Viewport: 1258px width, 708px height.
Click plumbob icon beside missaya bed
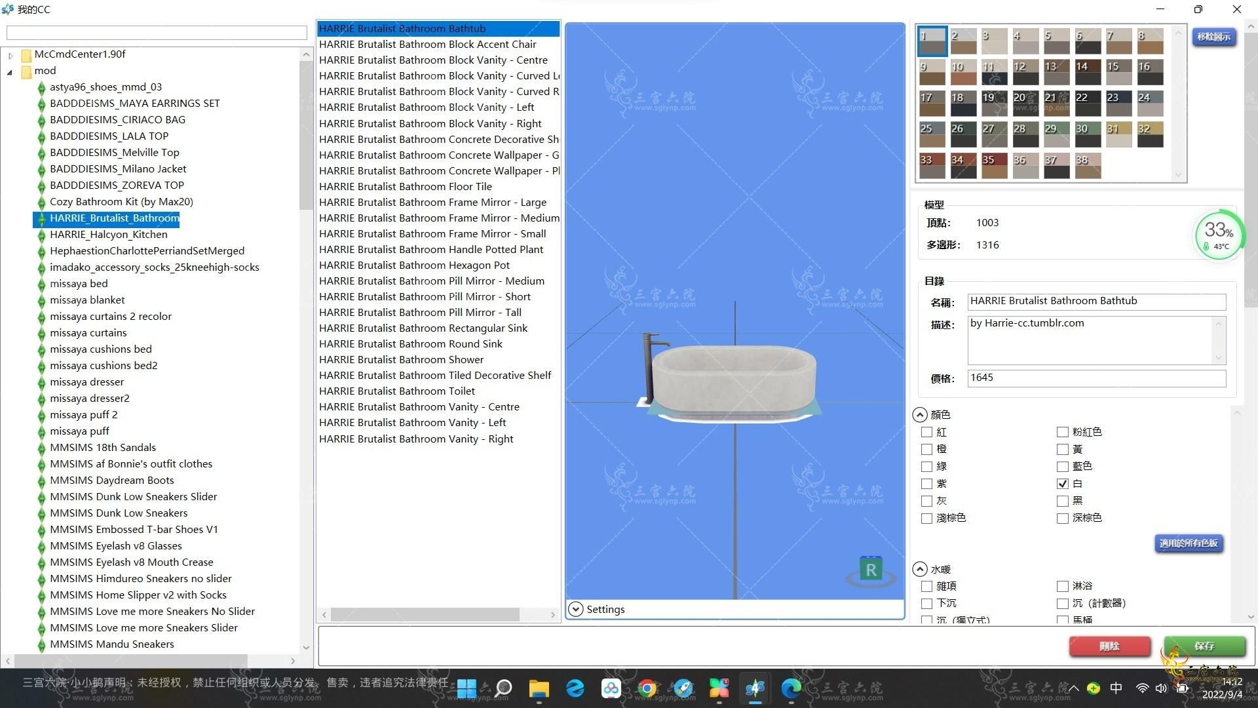point(41,284)
